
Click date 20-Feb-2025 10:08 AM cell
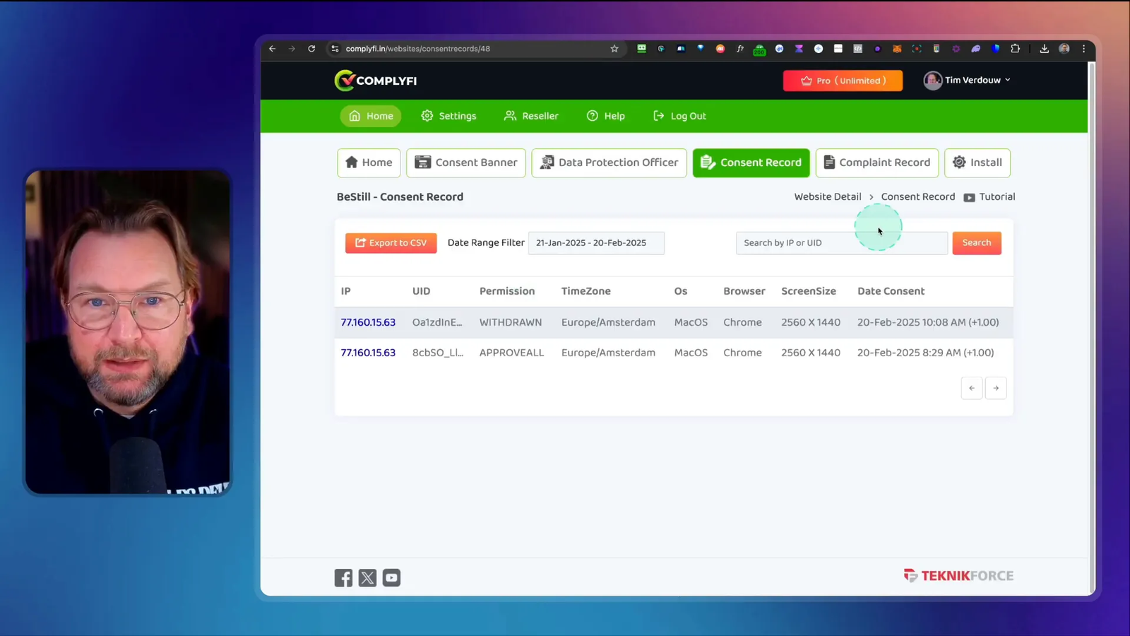point(928,322)
